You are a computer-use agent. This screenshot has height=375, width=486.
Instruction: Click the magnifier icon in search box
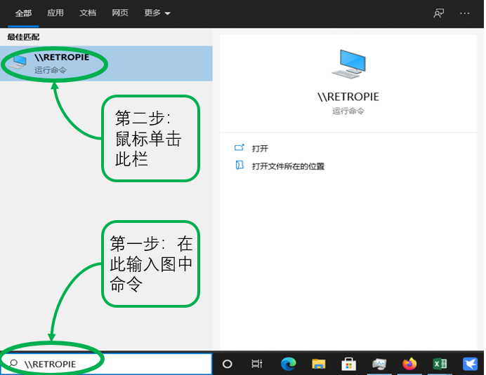pyautogui.click(x=13, y=363)
